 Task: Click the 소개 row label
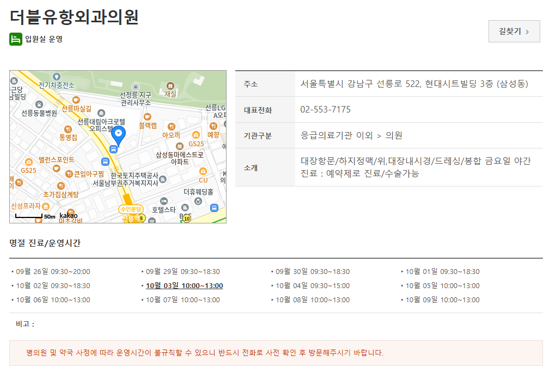pyautogui.click(x=251, y=168)
